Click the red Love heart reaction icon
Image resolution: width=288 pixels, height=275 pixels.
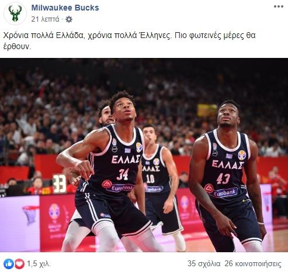tap(19, 264)
